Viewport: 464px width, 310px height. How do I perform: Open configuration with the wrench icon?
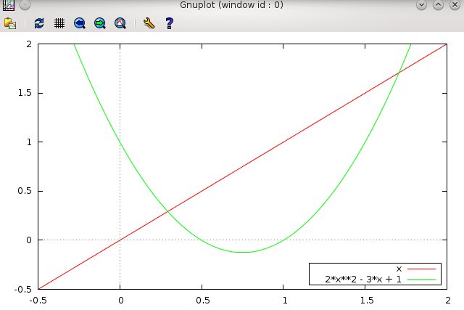[x=149, y=23]
